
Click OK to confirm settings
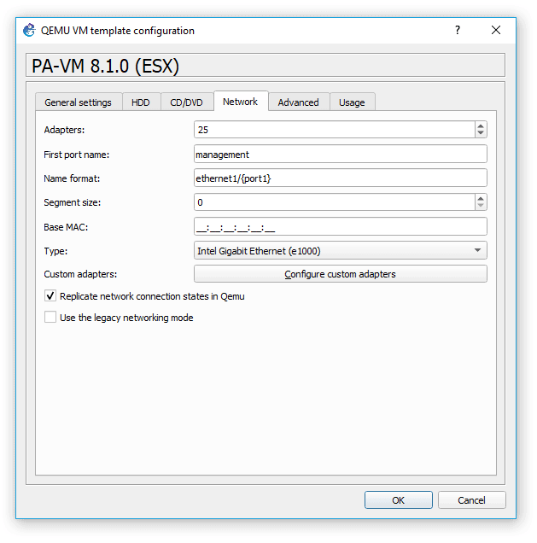coord(399,500)
